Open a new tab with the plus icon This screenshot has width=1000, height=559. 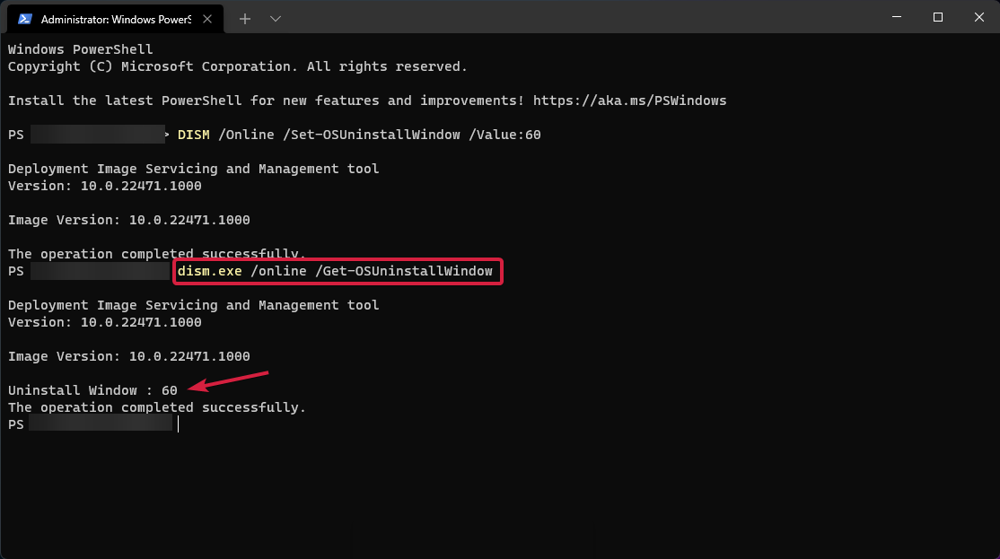click(244, 18)
